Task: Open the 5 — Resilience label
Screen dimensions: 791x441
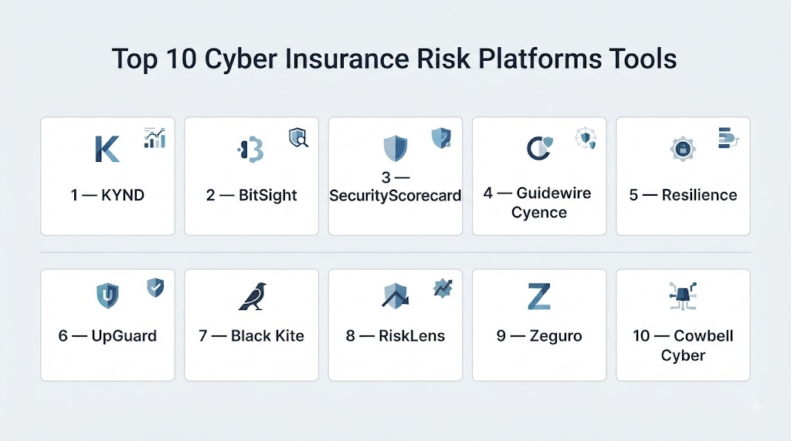Action: (683, 195)
